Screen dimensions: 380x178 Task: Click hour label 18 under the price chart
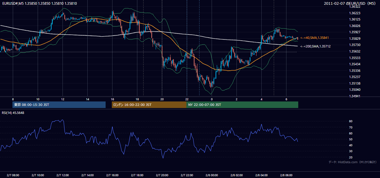tap(137, 99)
